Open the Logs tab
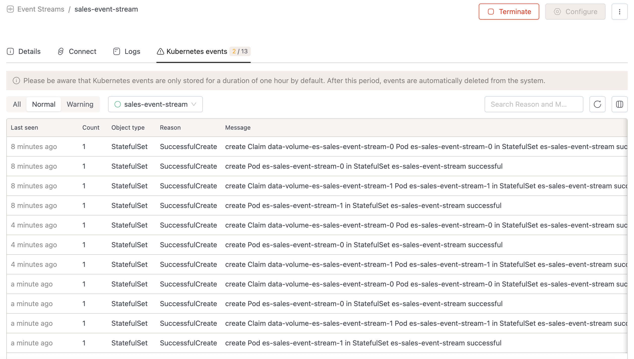Image resolution: width=634 pixels, height=359 pixels. point(126,51)
